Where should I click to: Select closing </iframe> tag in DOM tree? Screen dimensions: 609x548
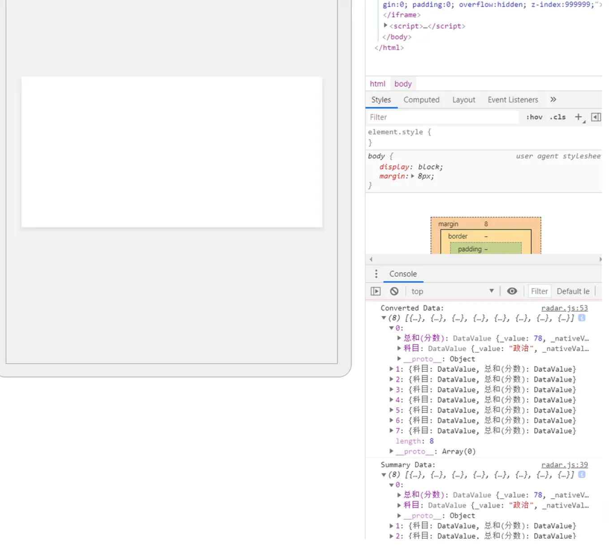402,15
